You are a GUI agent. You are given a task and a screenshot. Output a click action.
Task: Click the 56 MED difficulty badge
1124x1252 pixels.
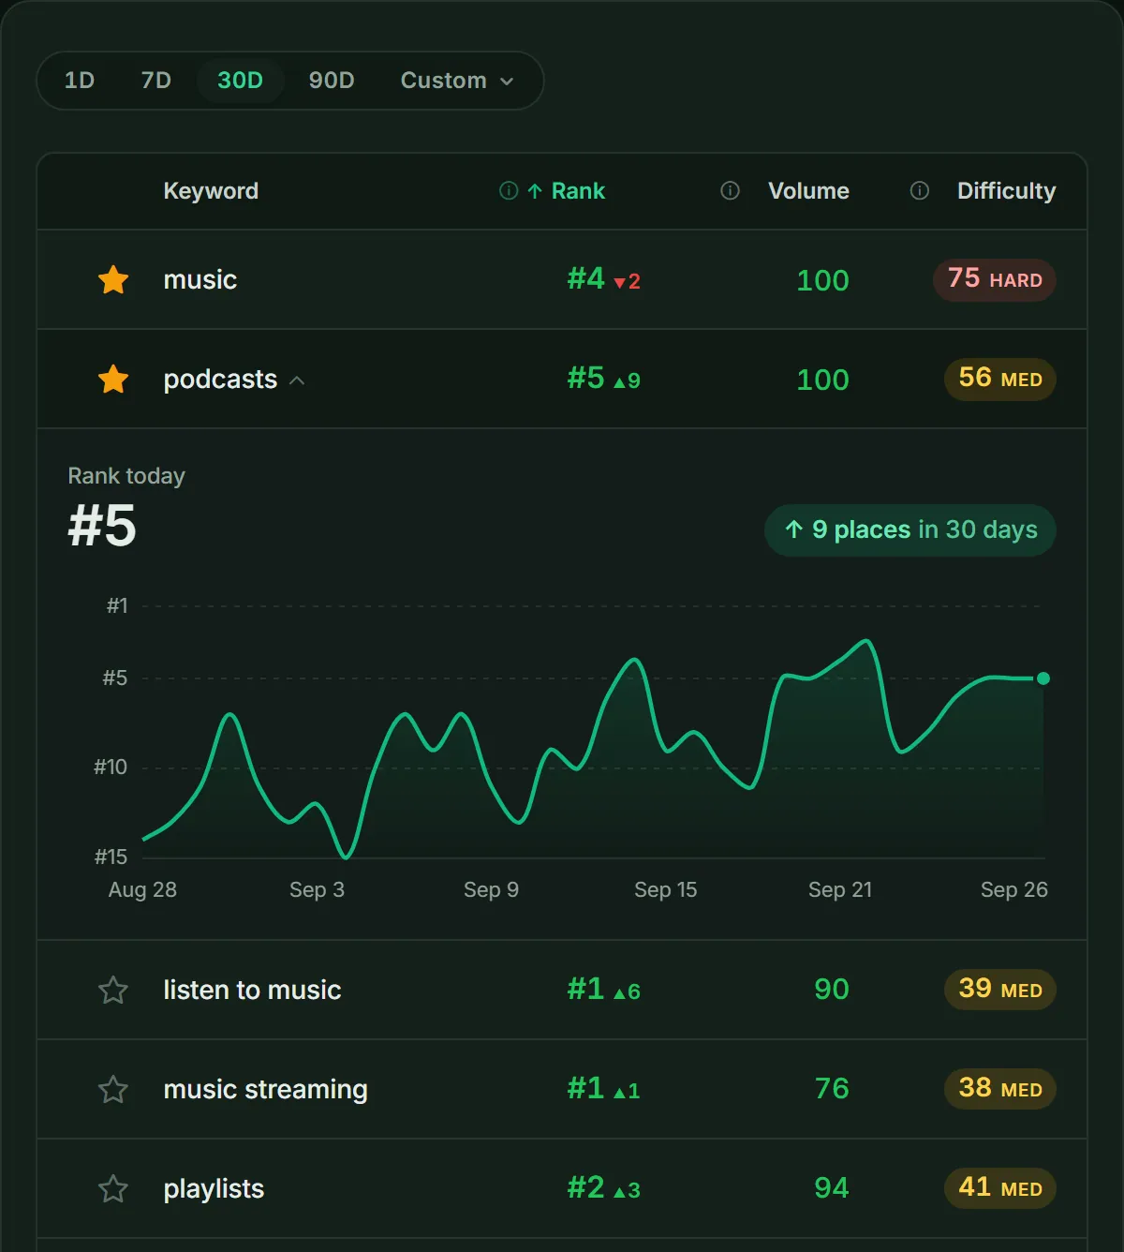click(x=1000, y=379)
